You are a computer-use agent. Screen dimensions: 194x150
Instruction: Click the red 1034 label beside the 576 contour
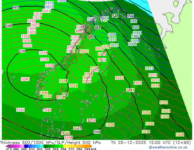pos(43,53)
